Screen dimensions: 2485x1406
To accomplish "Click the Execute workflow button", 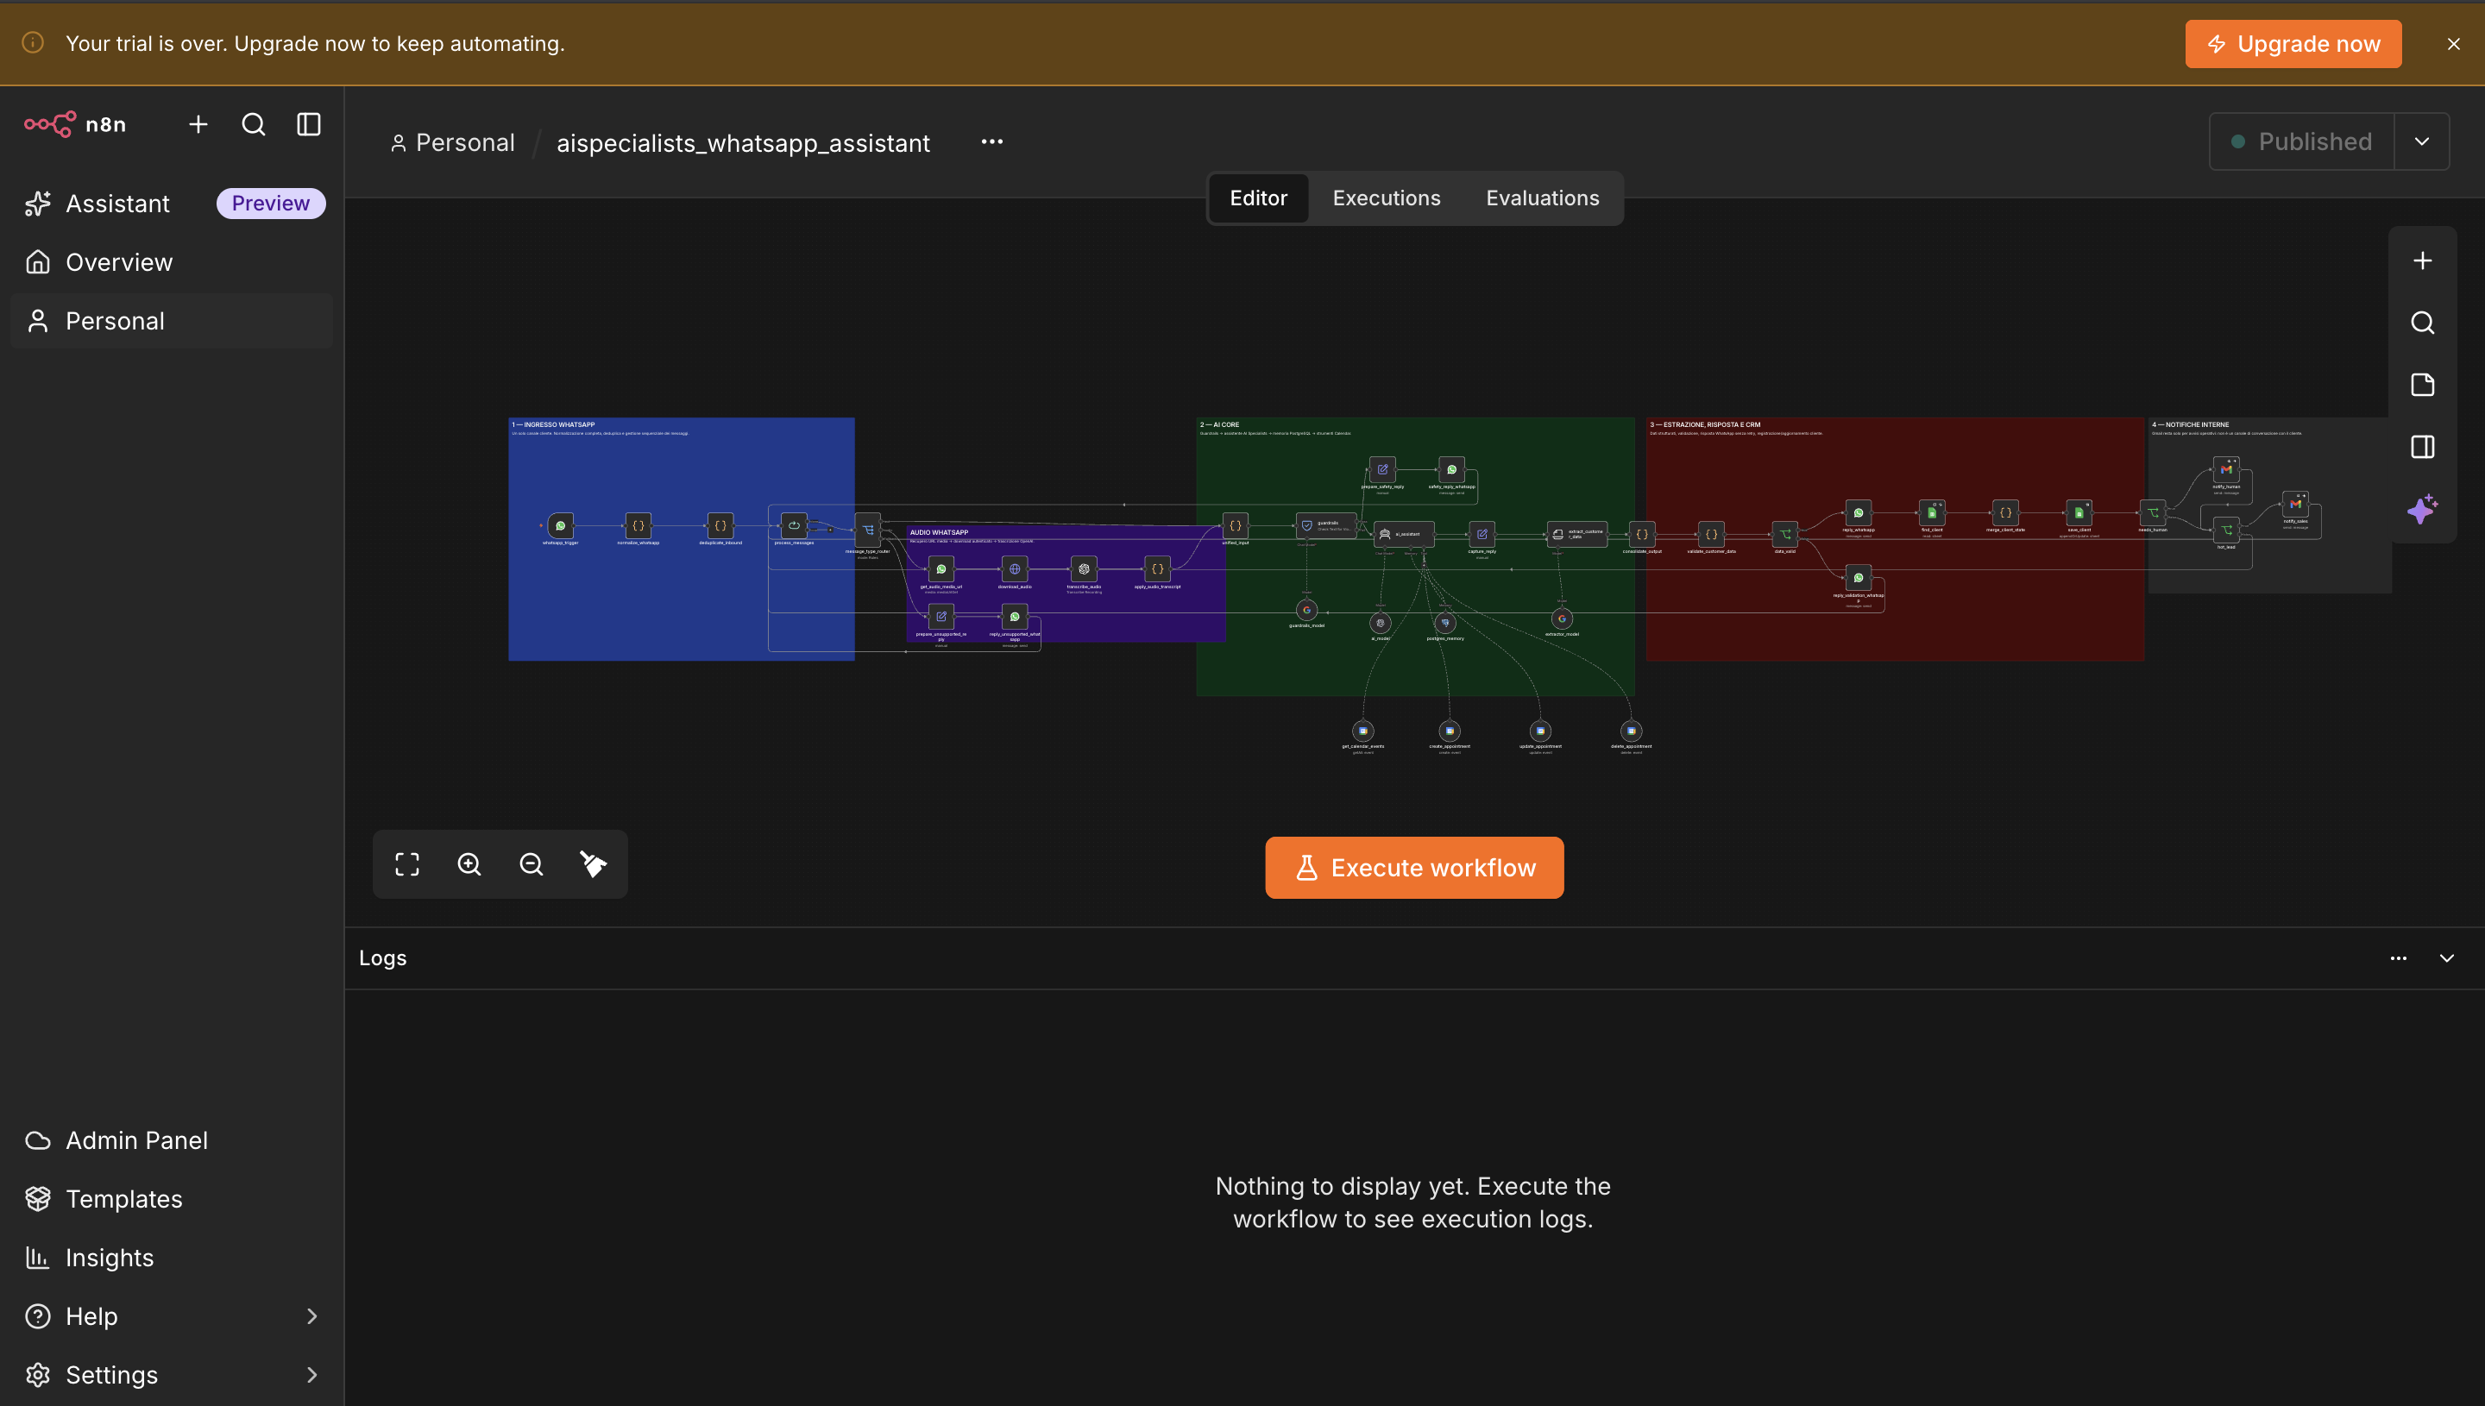I will point(1414,868).
